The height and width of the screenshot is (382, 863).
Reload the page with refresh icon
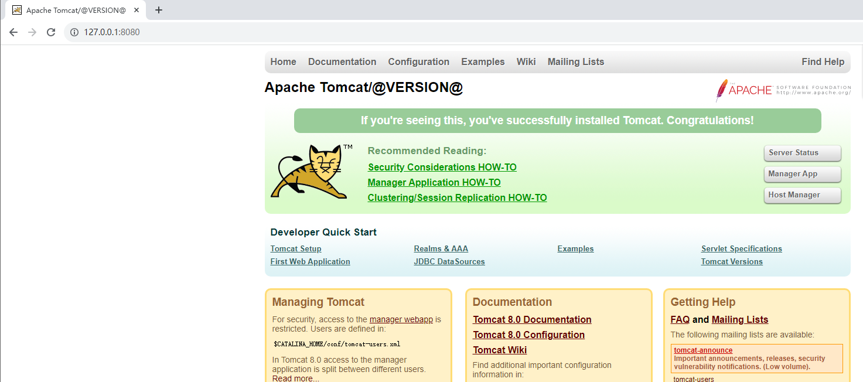click(x=51, y=32)
